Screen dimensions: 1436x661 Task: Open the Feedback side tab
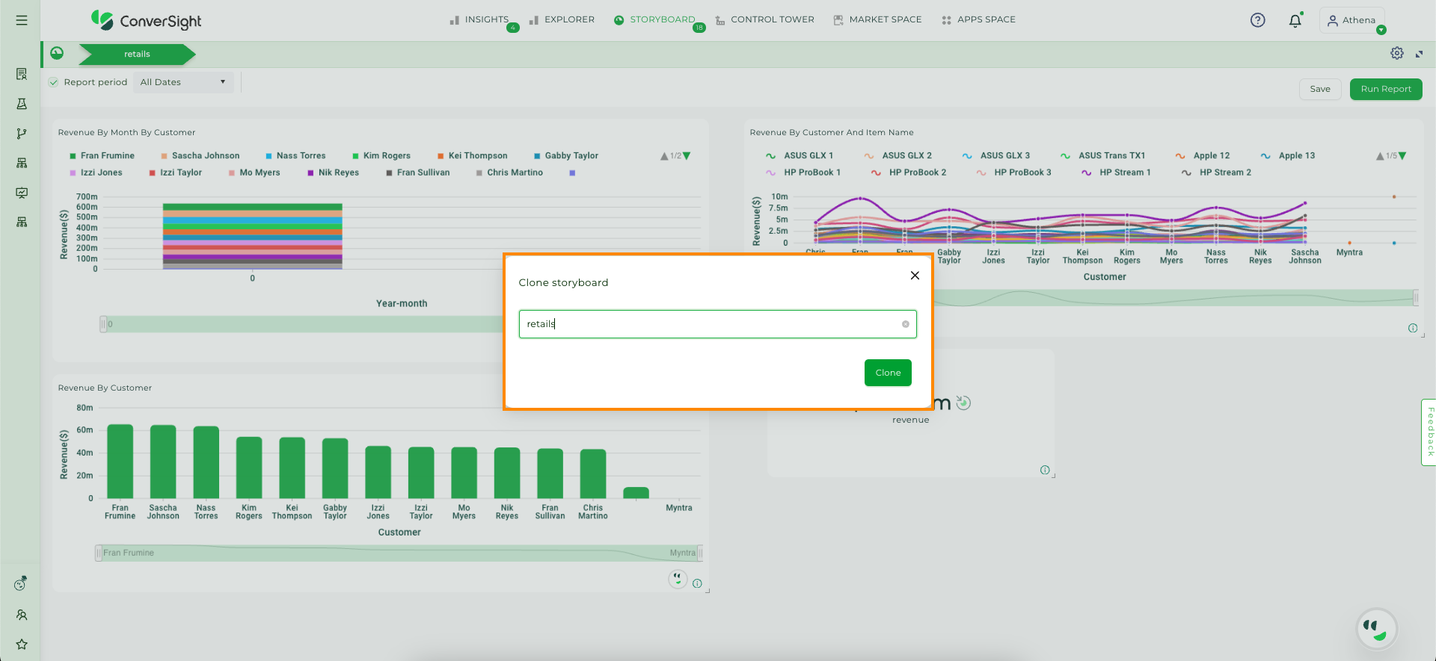tap(1429, 432)
